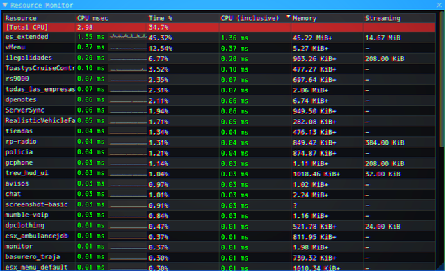445x271 pixels.
Task: Select the vMenu resource row
Action: [x=220, y=48]
